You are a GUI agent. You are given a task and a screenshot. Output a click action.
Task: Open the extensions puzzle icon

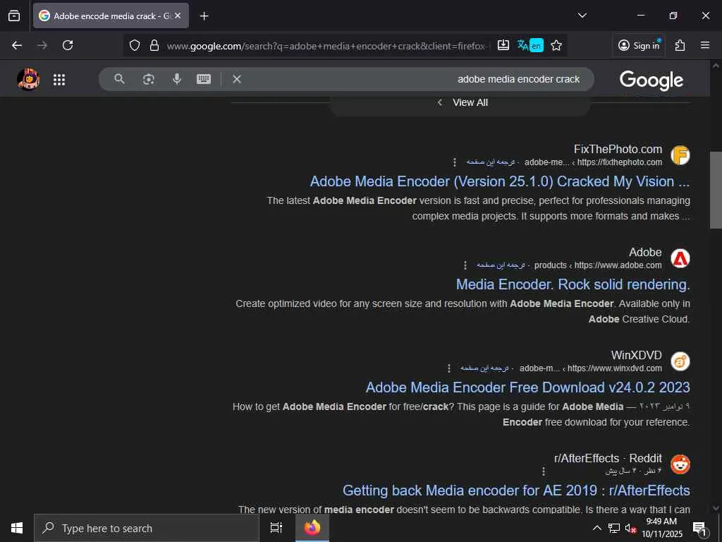(680, 45)
